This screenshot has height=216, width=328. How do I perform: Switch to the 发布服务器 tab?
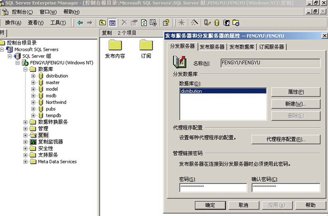tap(212, 47)
